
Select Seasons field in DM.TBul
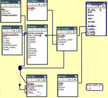click(x=5, y=11)
